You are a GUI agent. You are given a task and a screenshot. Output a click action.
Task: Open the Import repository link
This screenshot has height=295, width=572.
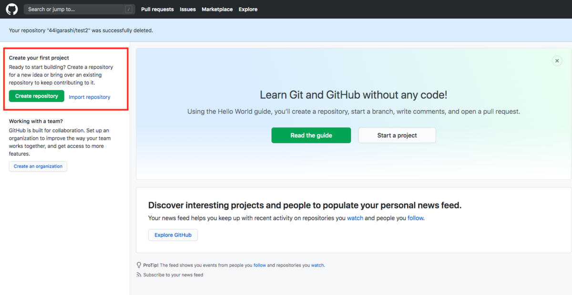point(90,97)
